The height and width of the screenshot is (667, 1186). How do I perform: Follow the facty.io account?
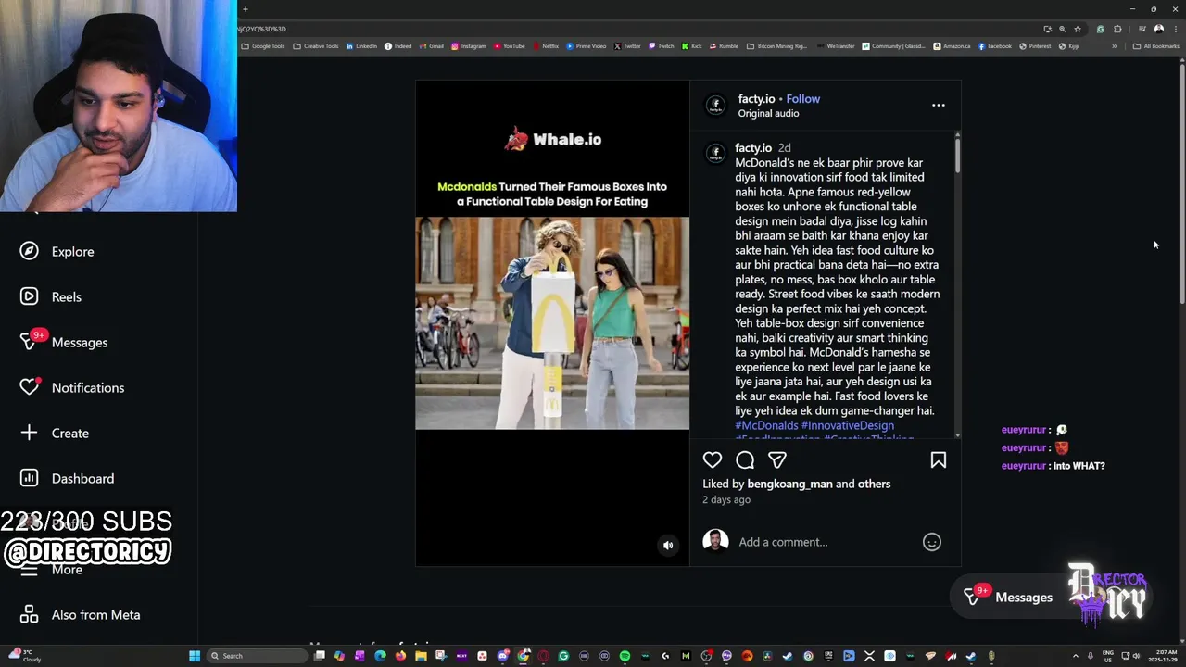click(x=802, y=98)
